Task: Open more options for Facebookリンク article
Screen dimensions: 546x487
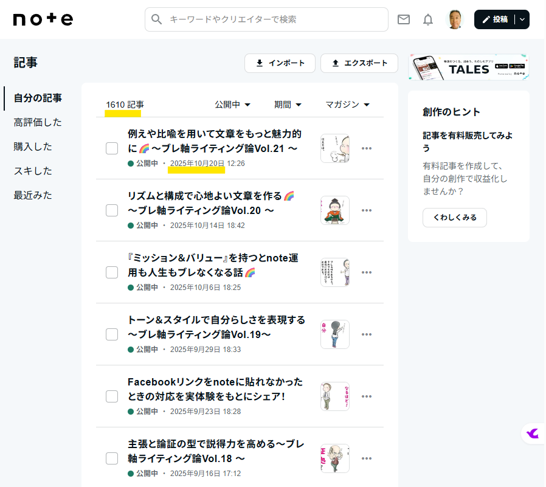Action: [x=366, y=396]
